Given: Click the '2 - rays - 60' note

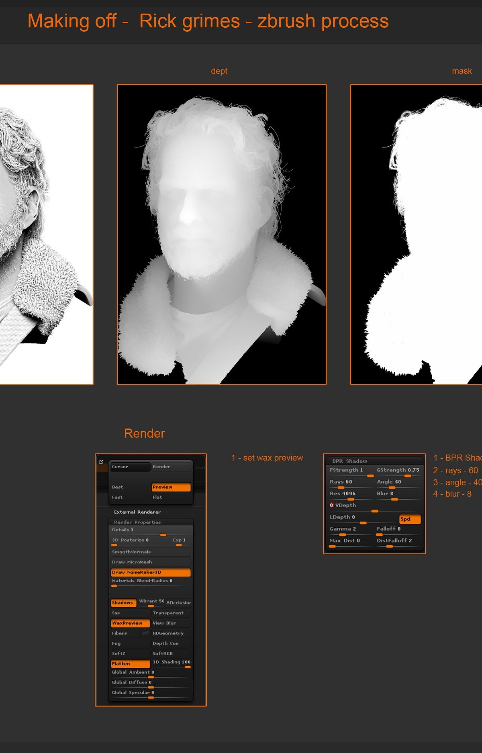Looking at the screenshot, I should (455, 470).
